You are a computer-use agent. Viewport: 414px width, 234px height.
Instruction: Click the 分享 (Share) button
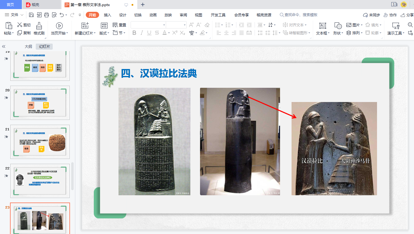pyautogui.click(x=407, y=15)
